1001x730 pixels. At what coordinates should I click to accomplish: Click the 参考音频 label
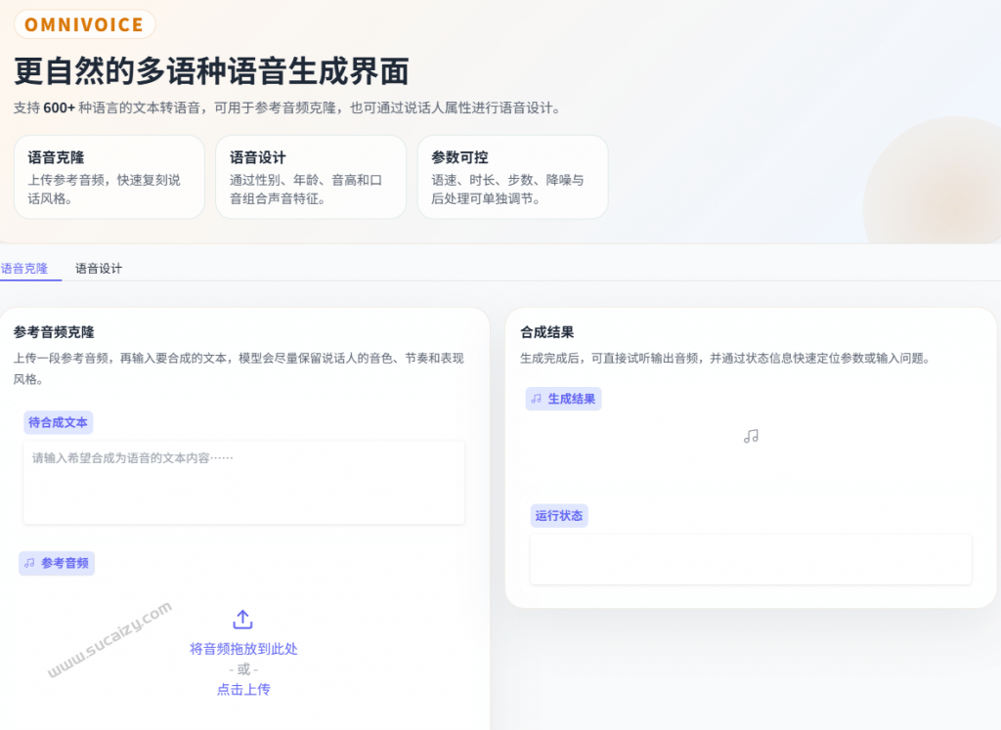57,564
